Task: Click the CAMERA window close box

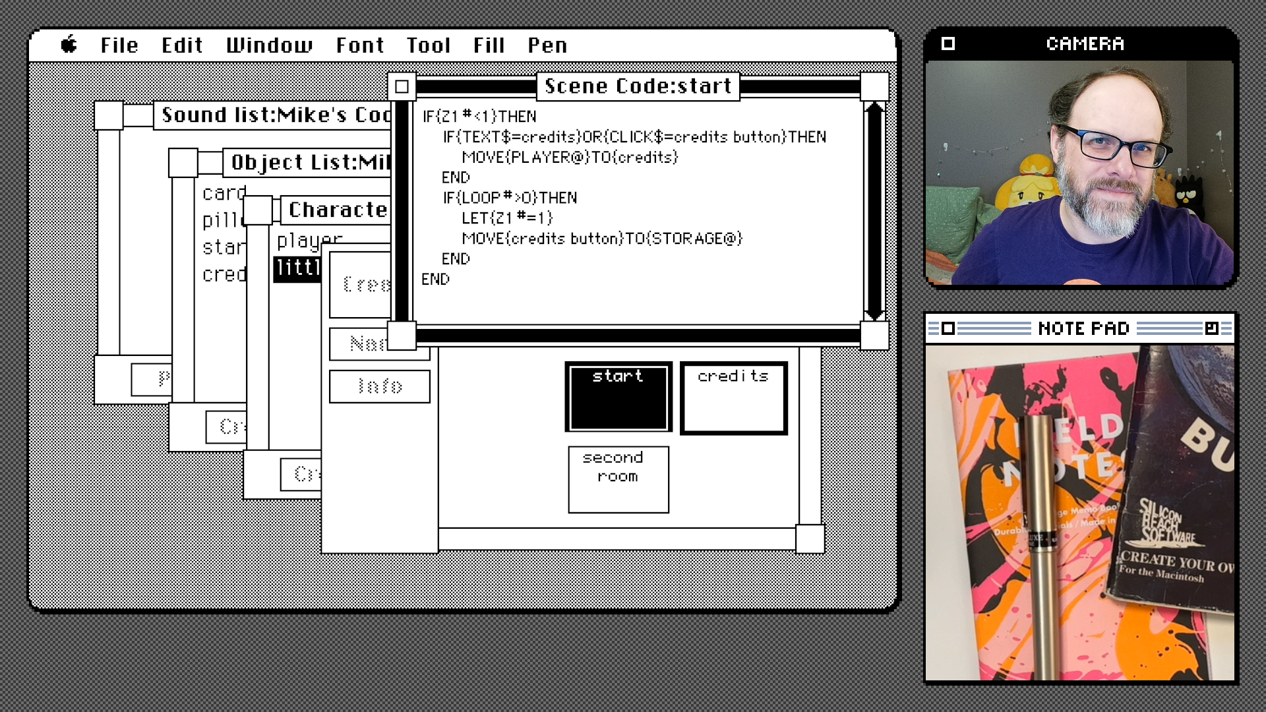Action: pyautogui.click(x=948, y=44)
